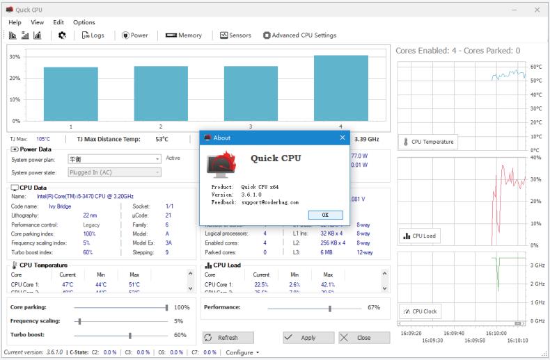This screenshot has width=550, height=360.
Task: Click the Min column header in CPU Temperature
Action: (x=101, y=275)
